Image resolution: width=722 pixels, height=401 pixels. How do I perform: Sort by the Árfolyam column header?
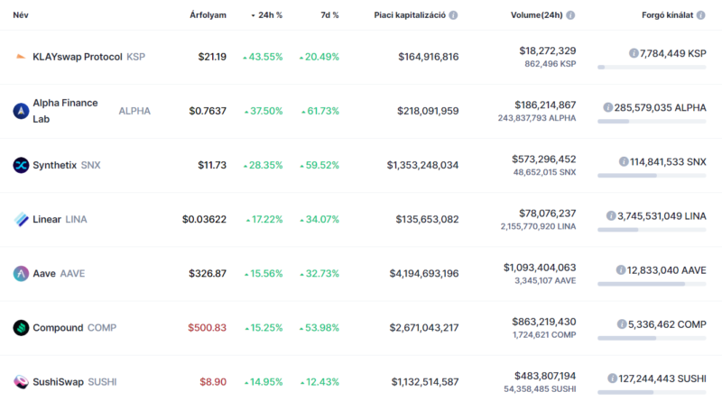(x=208, y=15)
